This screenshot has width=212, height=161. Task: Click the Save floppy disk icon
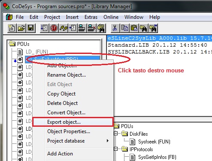(x=31, y=28)
